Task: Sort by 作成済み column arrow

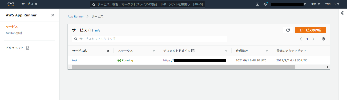Action: pos(267,51)
